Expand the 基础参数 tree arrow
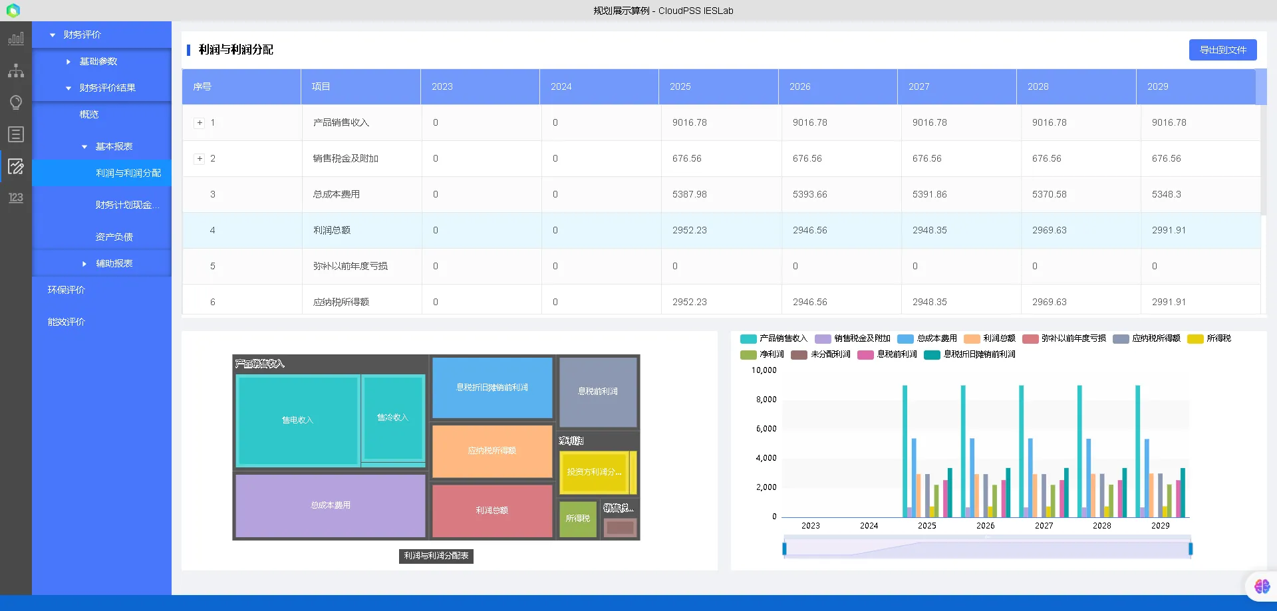Screen dimensions: 1277x611 69,62
